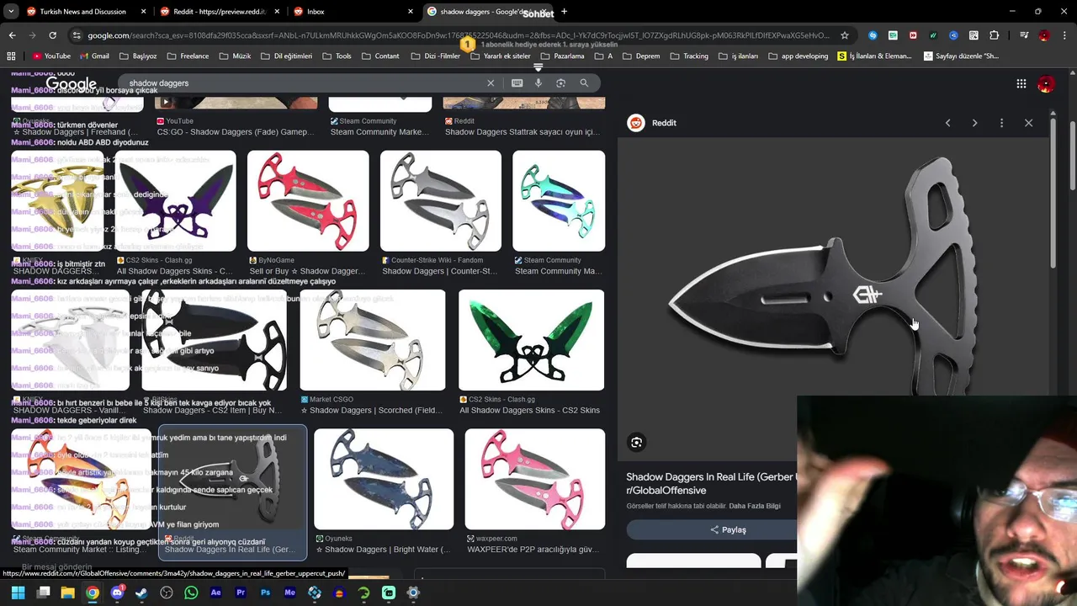This screenshot has height=606, width=1077.
Task: Reload the page
Action: pos(52,35)
